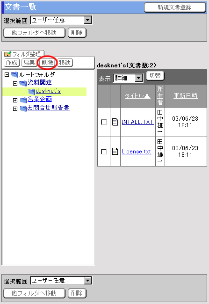Expand the 営業企画 folder node
Viewport: 209px width, 304px height.
click(x=15, y=100)
